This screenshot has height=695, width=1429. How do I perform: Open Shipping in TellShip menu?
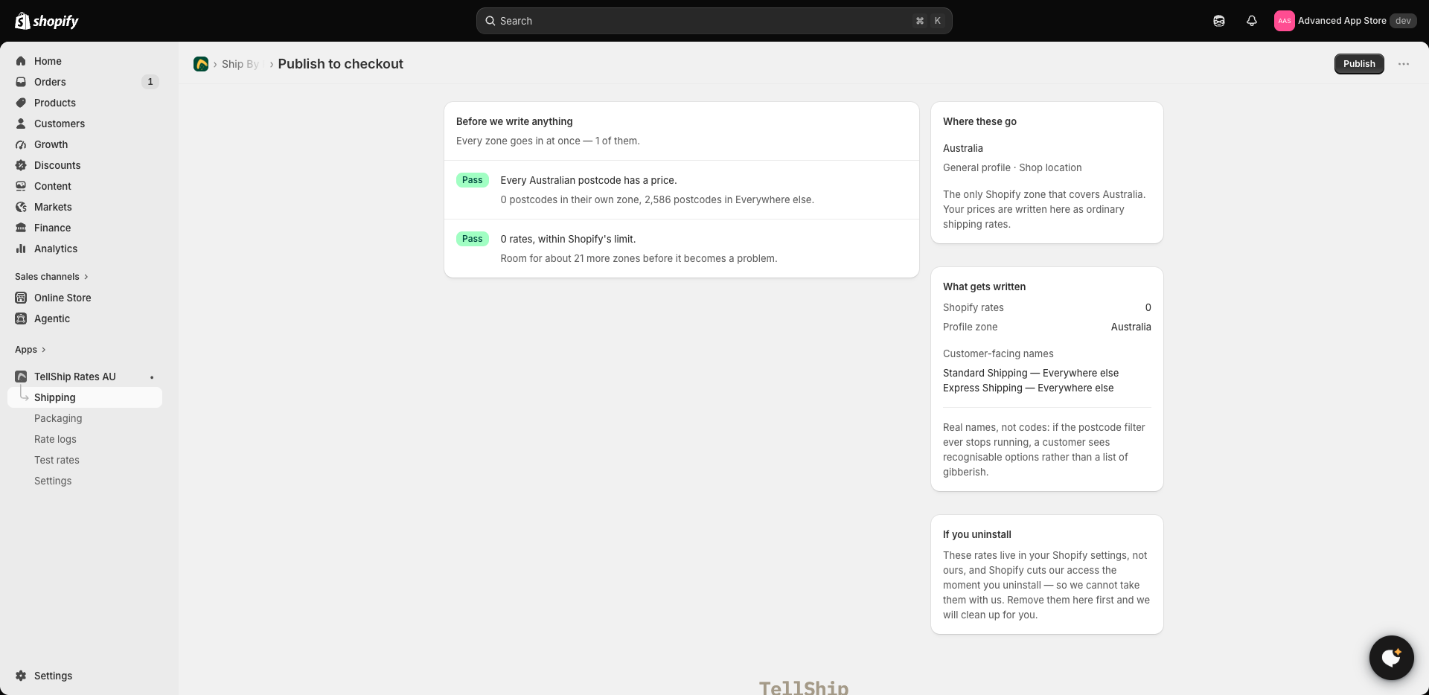pyautogui.click(x=85, y=397)
